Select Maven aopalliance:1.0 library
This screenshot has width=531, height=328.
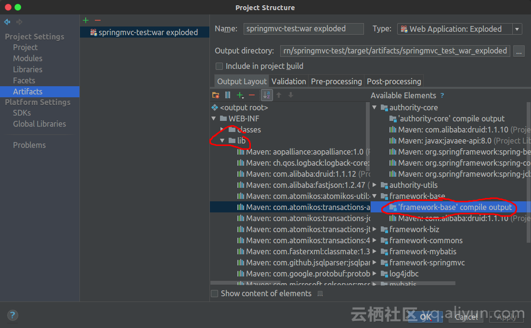pos(303,152)
